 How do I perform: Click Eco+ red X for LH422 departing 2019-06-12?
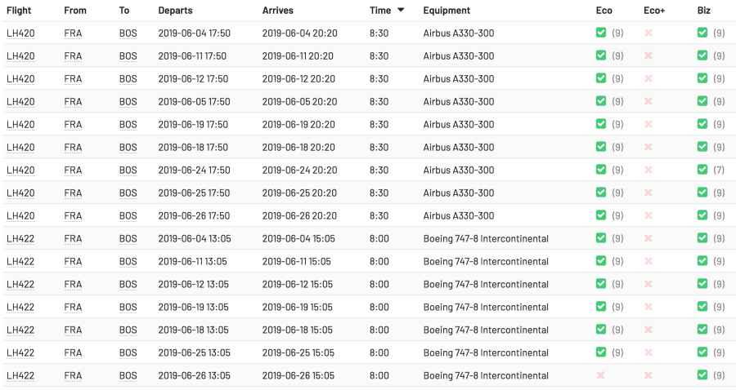(648, 284)
